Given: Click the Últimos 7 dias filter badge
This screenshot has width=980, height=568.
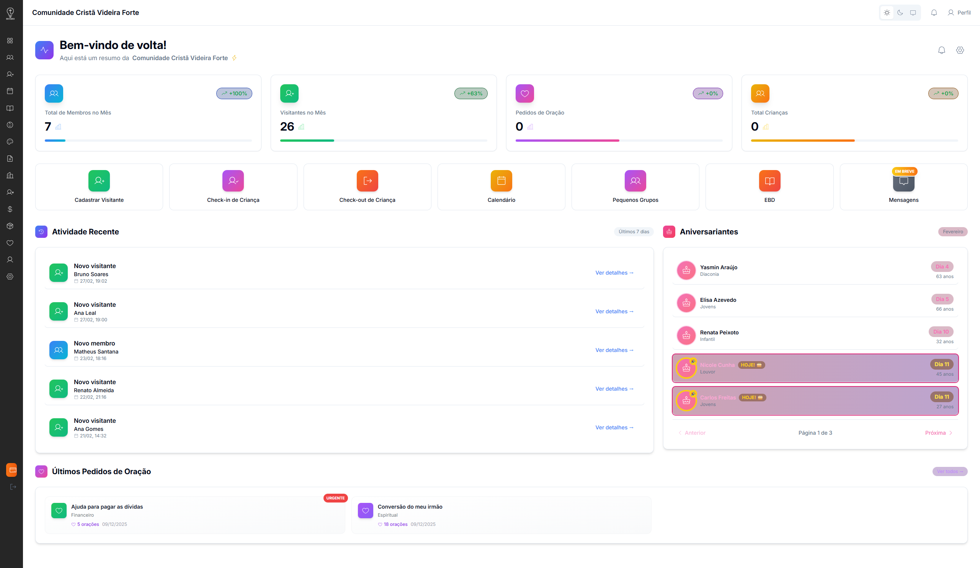Looking at the screenshot, I should pyautogui.click(x=634, y=231).
